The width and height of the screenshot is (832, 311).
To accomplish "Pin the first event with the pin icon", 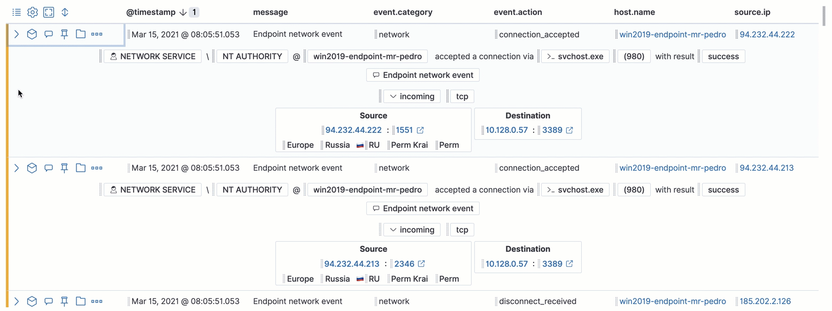I will tap(64, 34).
